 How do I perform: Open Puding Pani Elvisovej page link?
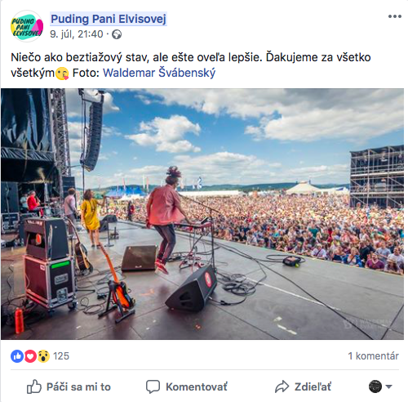[x=109, y=19]
